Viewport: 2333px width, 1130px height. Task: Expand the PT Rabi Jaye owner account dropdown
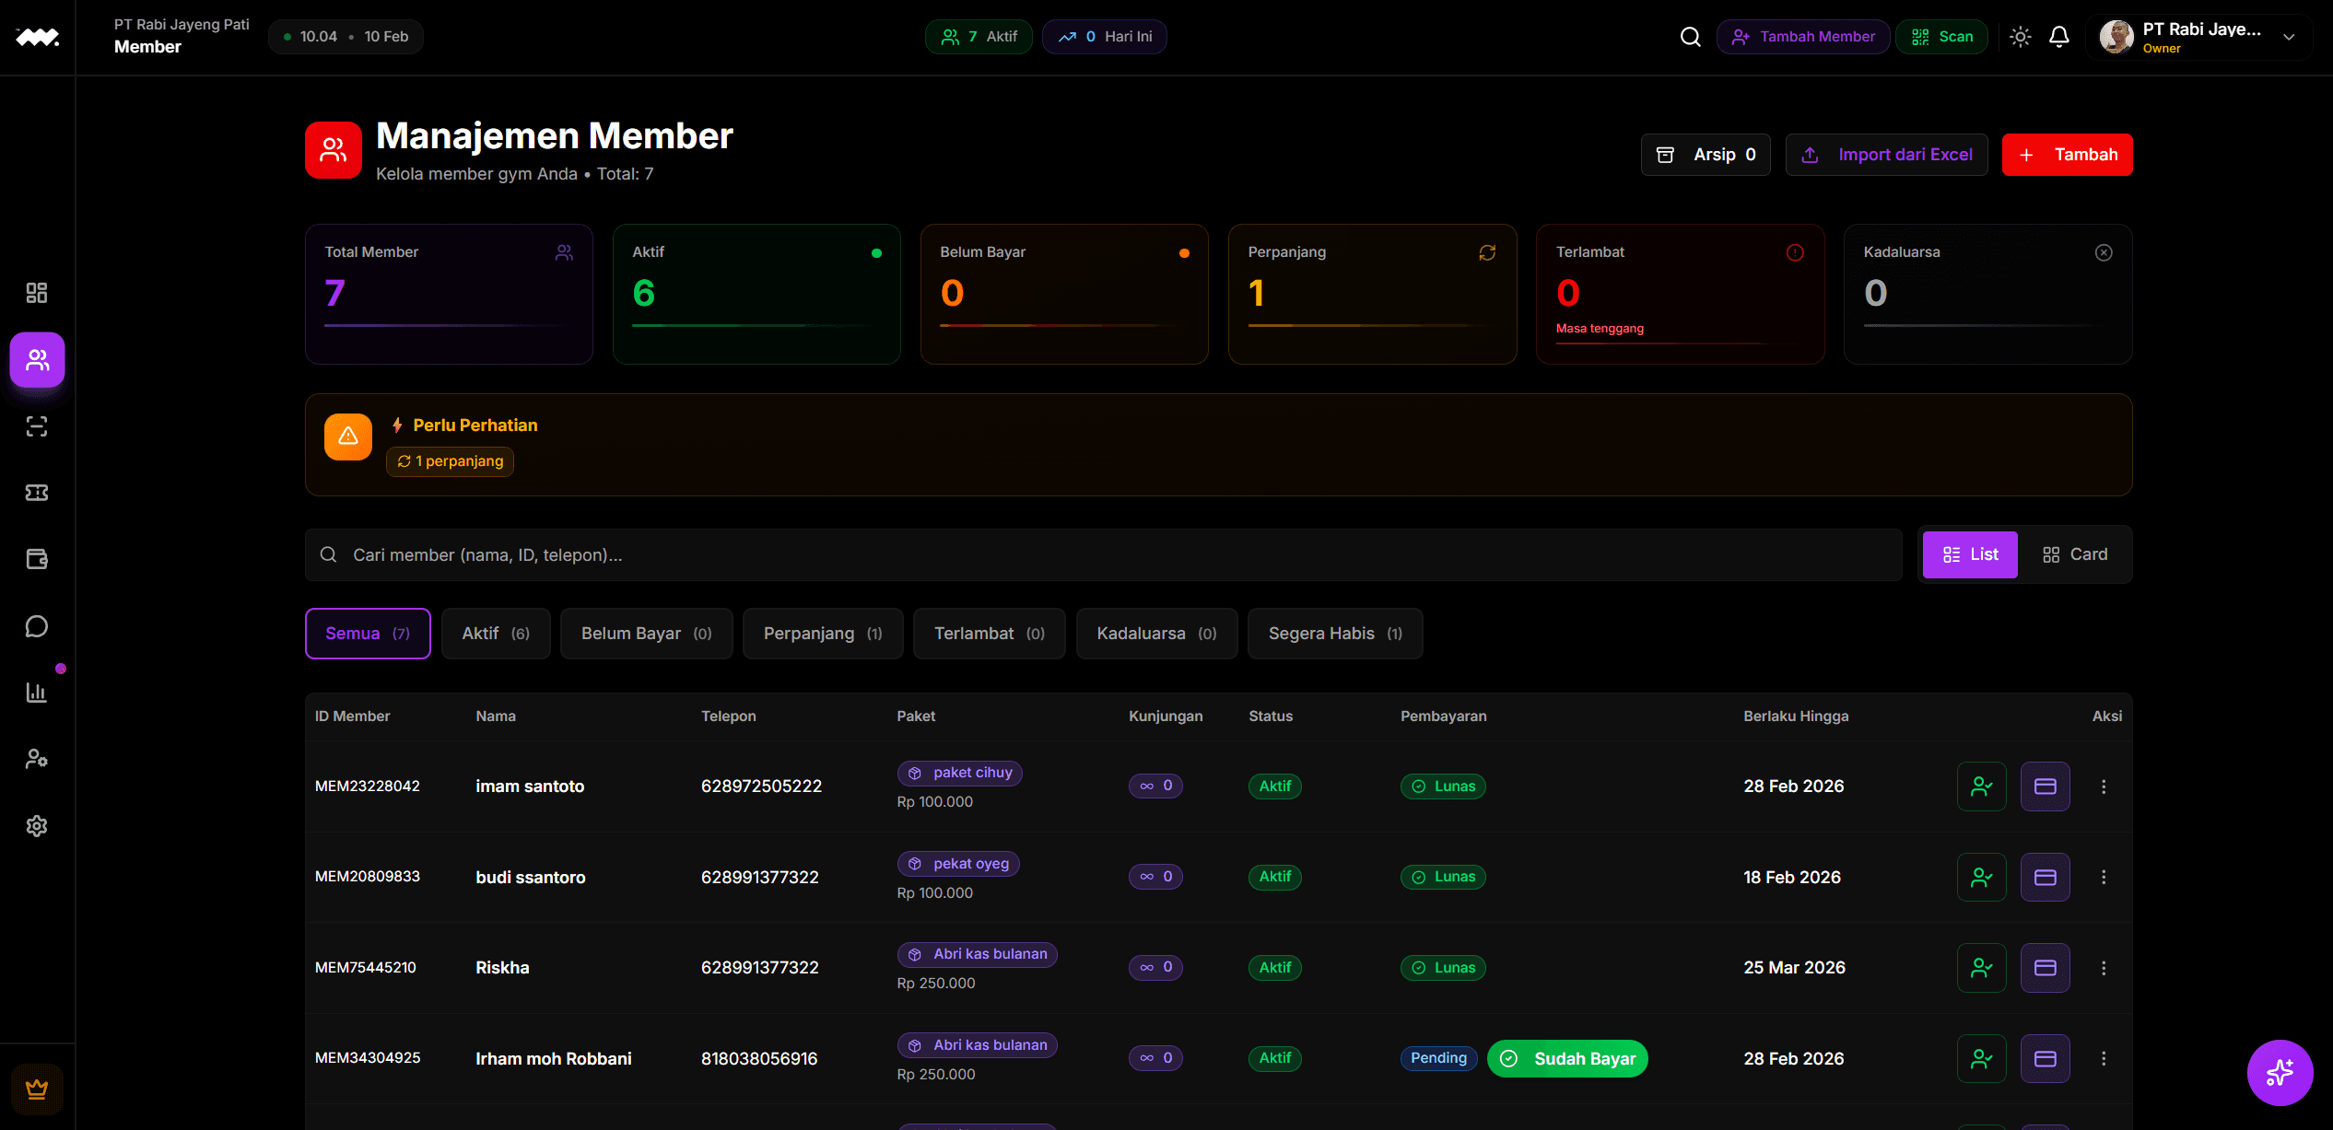pos(2289,37)
